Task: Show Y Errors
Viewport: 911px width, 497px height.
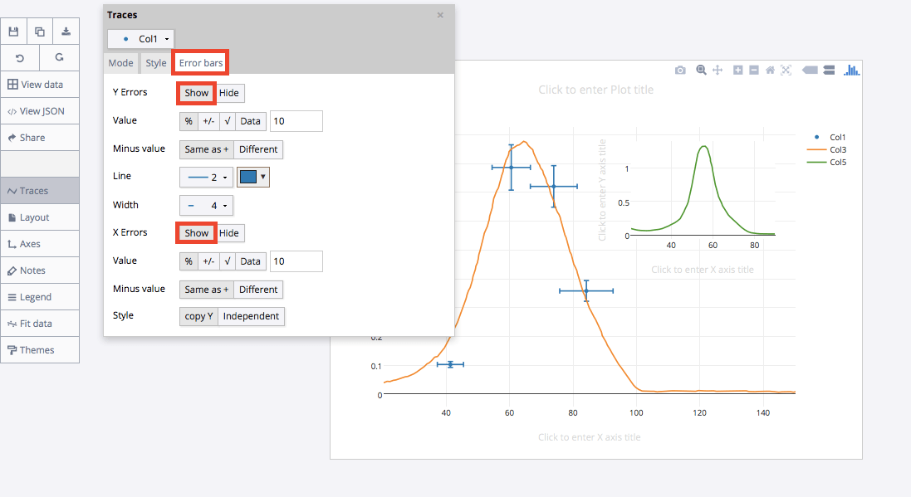Action: coord(196,93)
